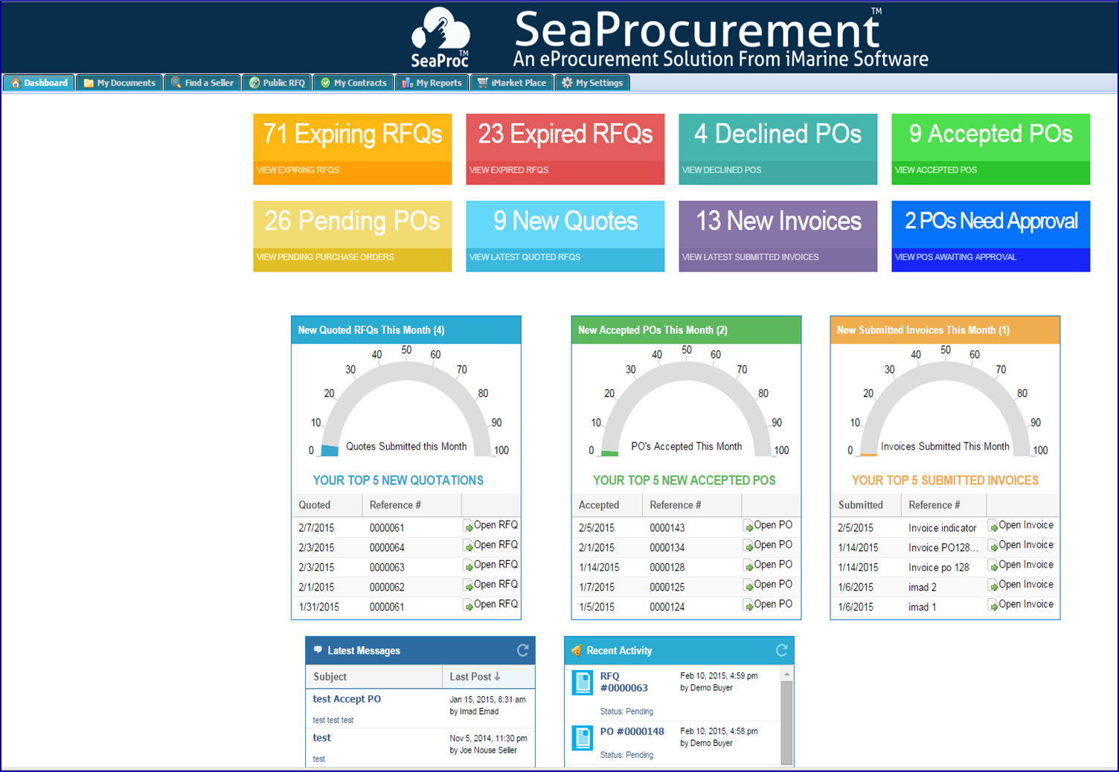Click the quoted date 2/7/2015
This screenshot has width=1119, height=772.
316,528
